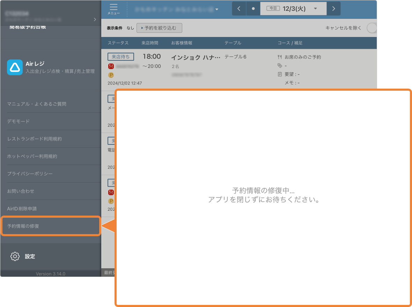Go to previous day with left arrow

coord(239,9)
